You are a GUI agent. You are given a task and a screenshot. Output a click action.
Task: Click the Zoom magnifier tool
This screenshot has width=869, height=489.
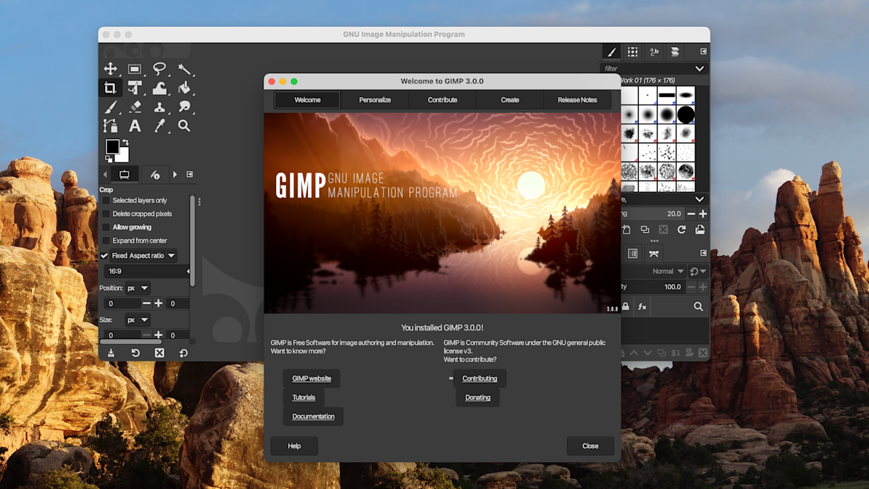coord(184,126)
